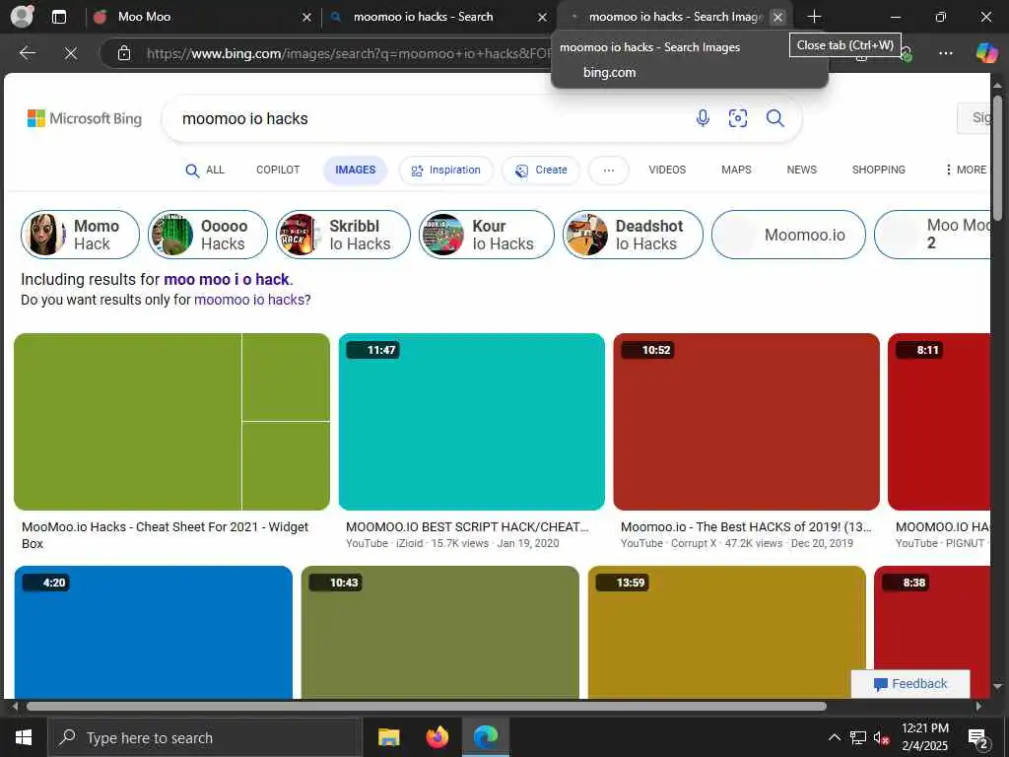Screen dimensions: 1009x757
Task: Select the Skribbl Io Hacks chip
Action: 343,235
